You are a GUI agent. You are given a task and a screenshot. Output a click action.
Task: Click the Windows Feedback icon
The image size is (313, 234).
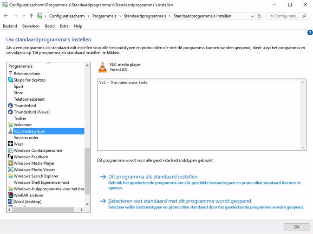(10, 157)
